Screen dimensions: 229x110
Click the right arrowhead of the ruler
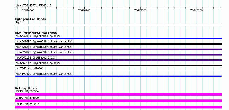click(x=221, y=8)
